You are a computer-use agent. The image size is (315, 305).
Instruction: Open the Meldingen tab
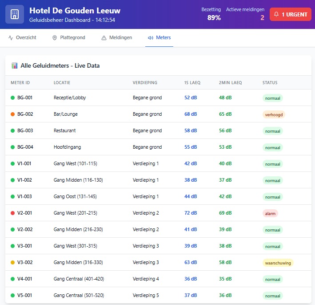[116, 38]
